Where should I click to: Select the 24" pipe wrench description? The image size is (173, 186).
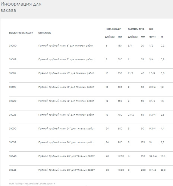(x=66, y=128)
